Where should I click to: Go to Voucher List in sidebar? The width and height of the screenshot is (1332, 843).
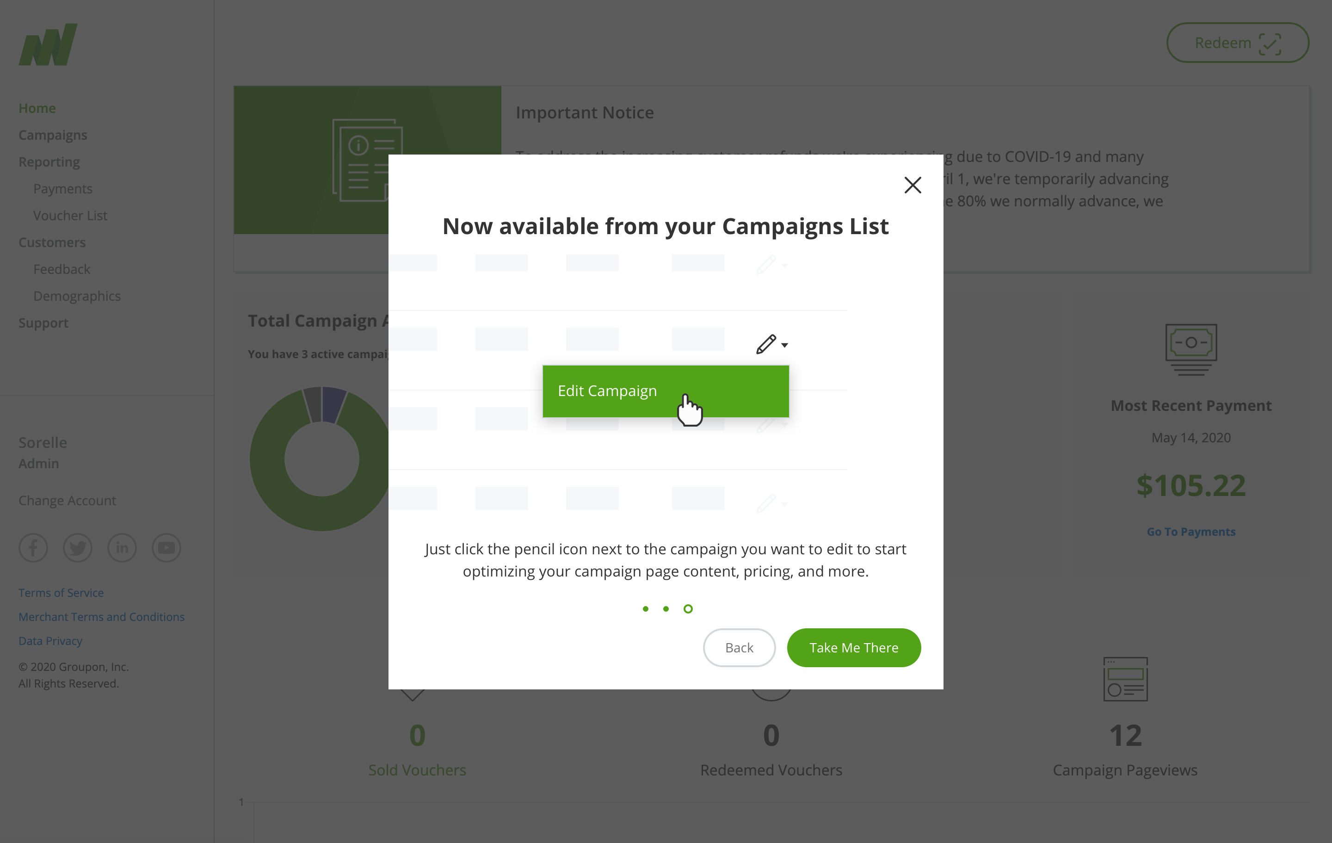[x=70, y=215]
